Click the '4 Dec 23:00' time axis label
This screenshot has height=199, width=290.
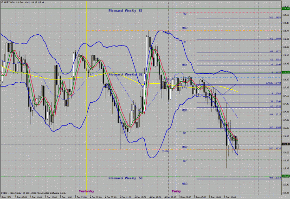coord(171,197)
